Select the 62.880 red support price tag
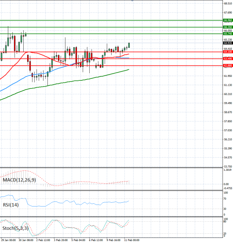233x243 pixels. [228, 66]
